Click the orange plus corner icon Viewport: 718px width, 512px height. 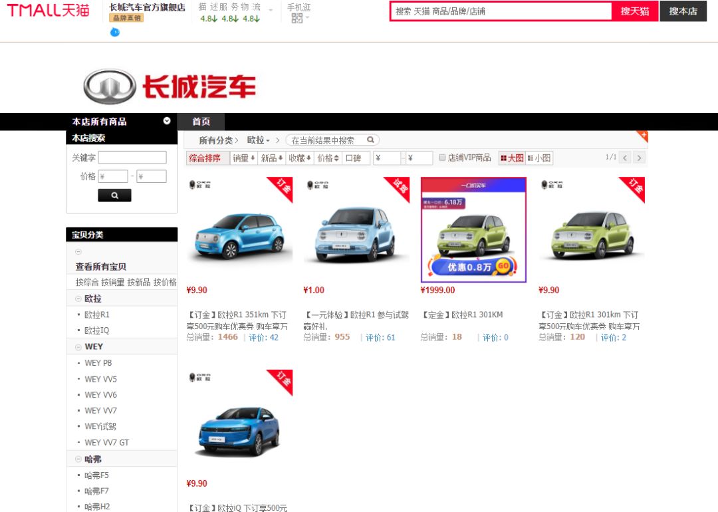pos(644,135)
